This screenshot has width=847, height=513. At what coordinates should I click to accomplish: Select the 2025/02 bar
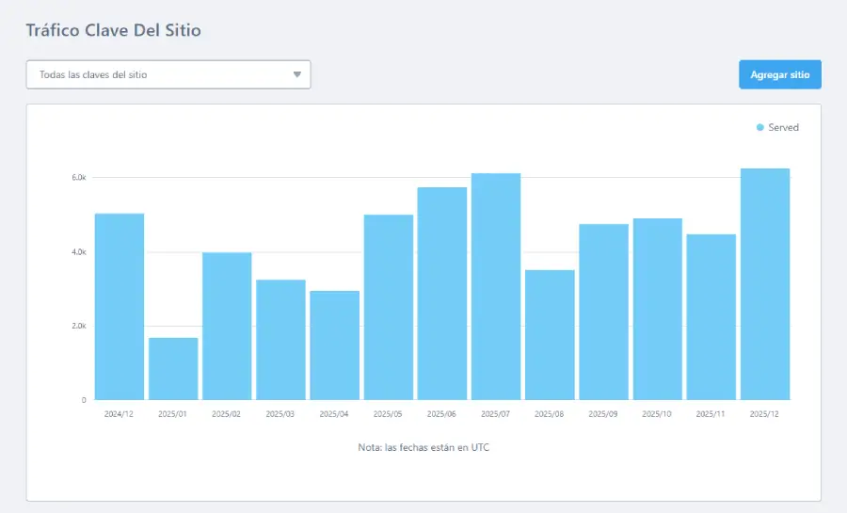pyautogui.click(x=227, y=327)
